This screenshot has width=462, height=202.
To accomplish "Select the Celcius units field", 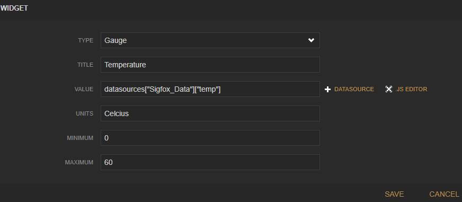I will (x=210, y=113).
